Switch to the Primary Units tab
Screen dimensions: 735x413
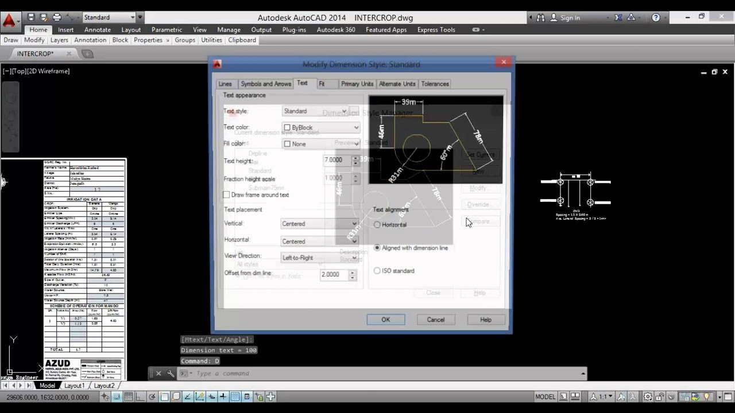coord(357,84)
